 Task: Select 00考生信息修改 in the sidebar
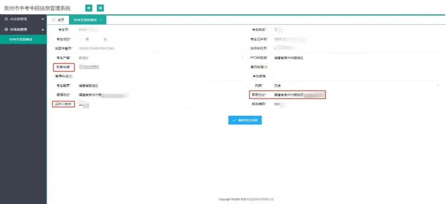pyautogui.click(x=23, y=40)
